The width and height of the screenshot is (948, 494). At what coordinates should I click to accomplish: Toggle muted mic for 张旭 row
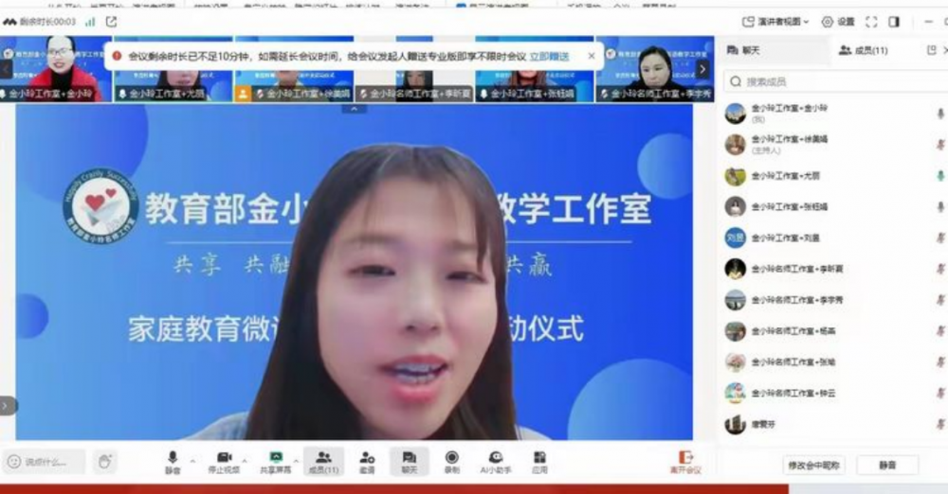pyautogui.click(x=940, y=362)
